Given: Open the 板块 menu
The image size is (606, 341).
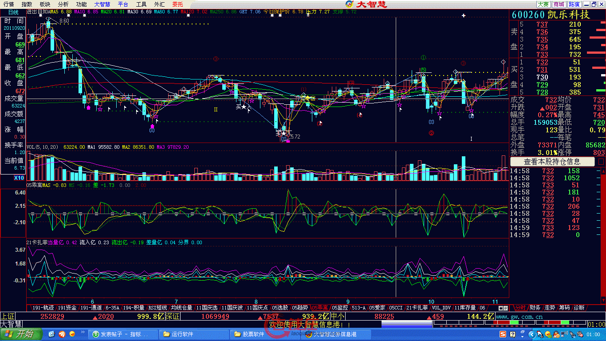Looking at the screenshot, I should point(45,4).
